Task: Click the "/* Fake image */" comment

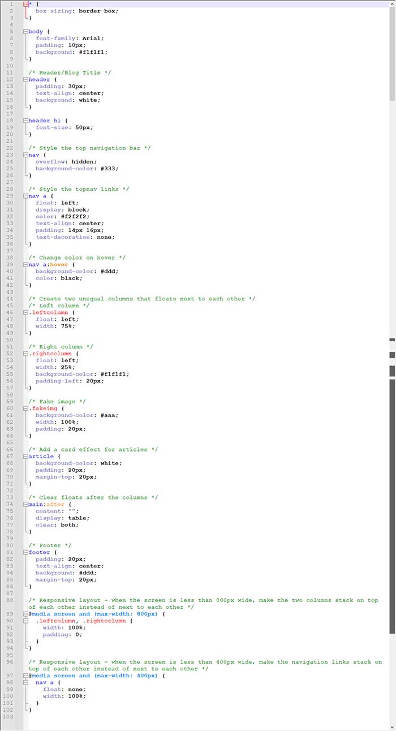Action: pos(58,402)
